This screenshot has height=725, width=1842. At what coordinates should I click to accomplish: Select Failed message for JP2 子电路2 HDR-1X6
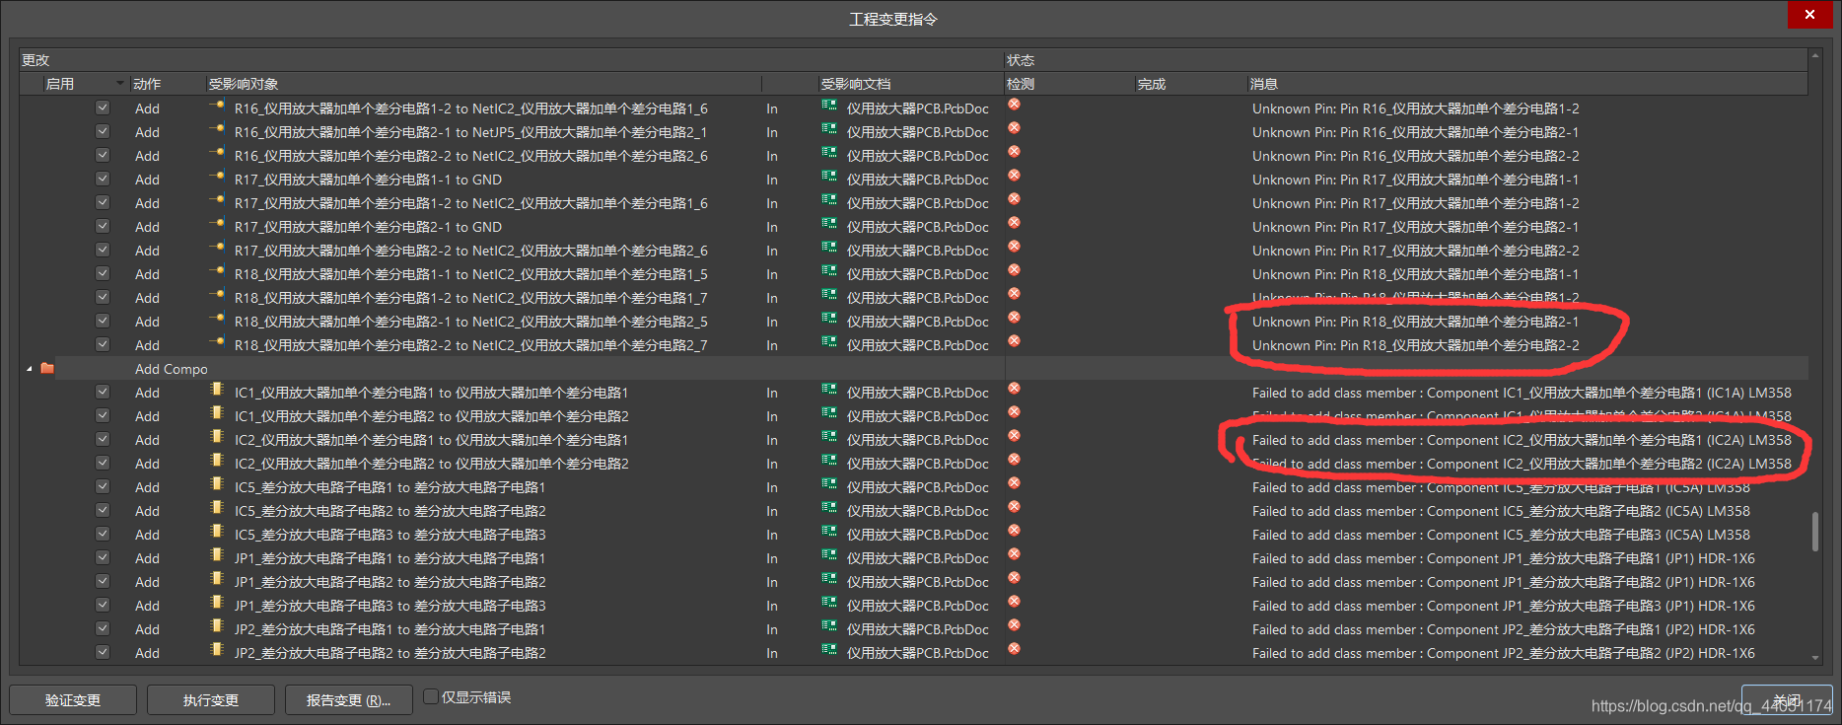click(1503, 653)
